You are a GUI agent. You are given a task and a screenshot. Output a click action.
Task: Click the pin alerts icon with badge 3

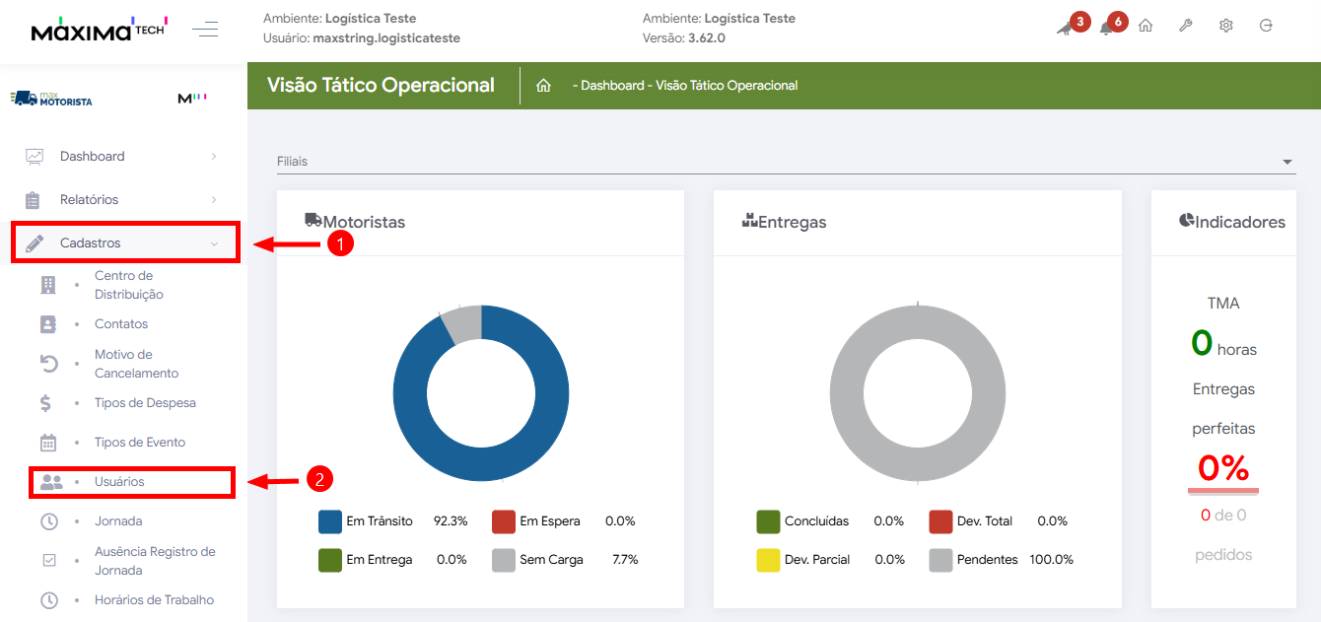coord(1066,28)
